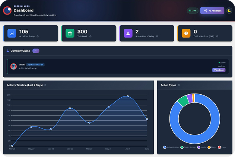The height and width of the screenshot is (157, 235).
Task: Click the May 28 data point
Action: (x=51, y=129)
